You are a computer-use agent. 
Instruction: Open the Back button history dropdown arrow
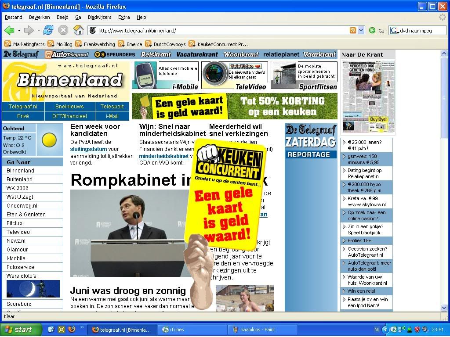click(19, 30)
